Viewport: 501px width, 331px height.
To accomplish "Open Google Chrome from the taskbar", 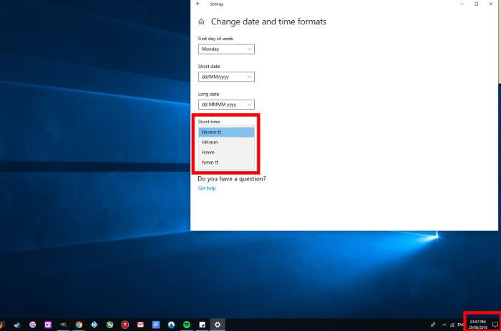I will (x=79, y=325).
